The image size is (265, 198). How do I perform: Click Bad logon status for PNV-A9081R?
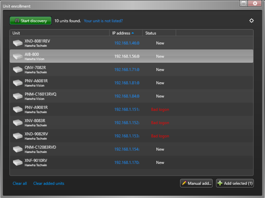pyautogui.click(x=160, y=109)
